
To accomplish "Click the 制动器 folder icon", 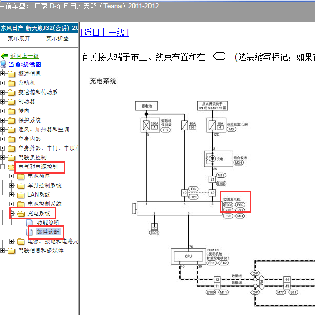I will point(11,102).
